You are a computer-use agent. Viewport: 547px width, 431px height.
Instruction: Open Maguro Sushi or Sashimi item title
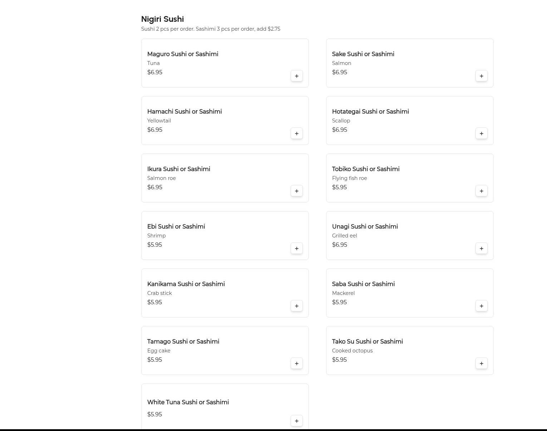coord(183,54)
